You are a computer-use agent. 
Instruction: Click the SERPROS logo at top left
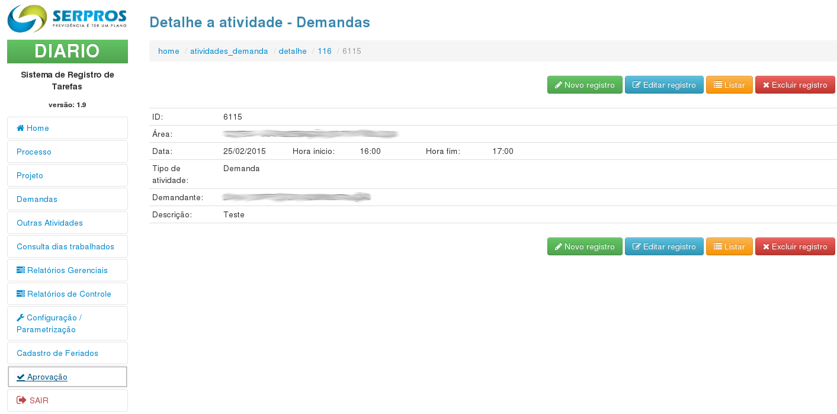pos(67,19)
